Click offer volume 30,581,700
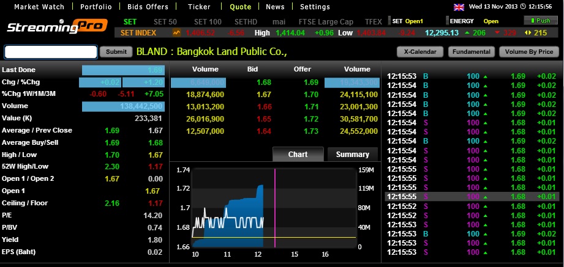 pos(359,119)
